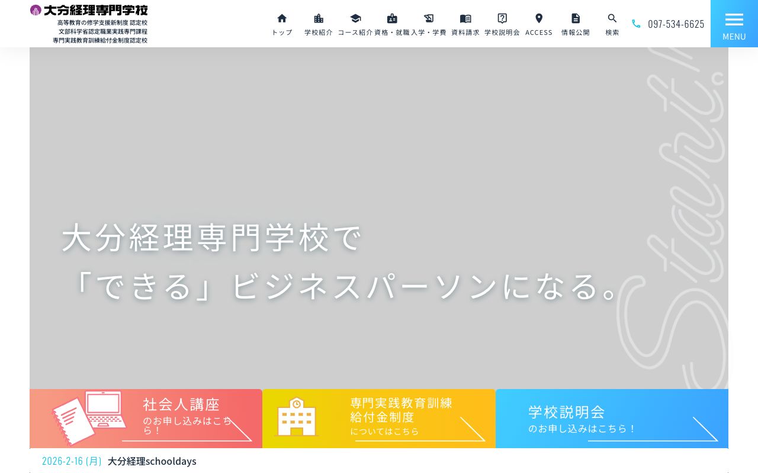Open 資格・就職 via the briefcase icon

tap(391, 18)
